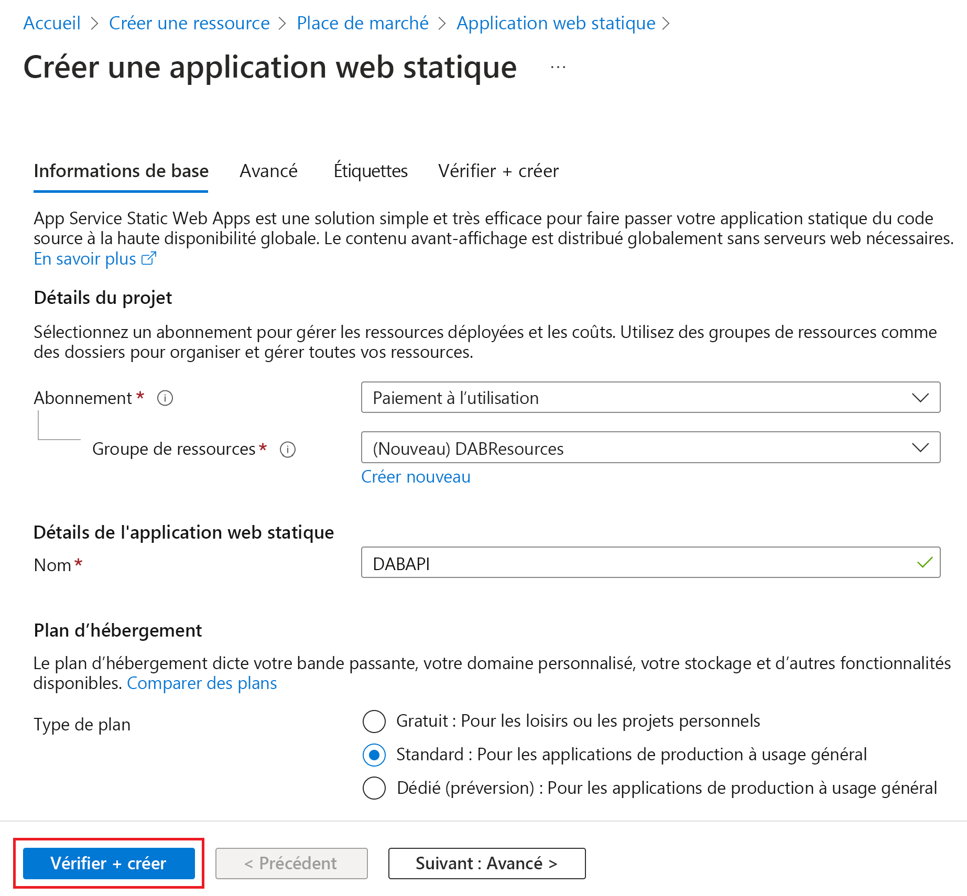This screenshot has width=967, height=896.
Task: Select the Gratuit plan radio button
Action: point(374,722)
